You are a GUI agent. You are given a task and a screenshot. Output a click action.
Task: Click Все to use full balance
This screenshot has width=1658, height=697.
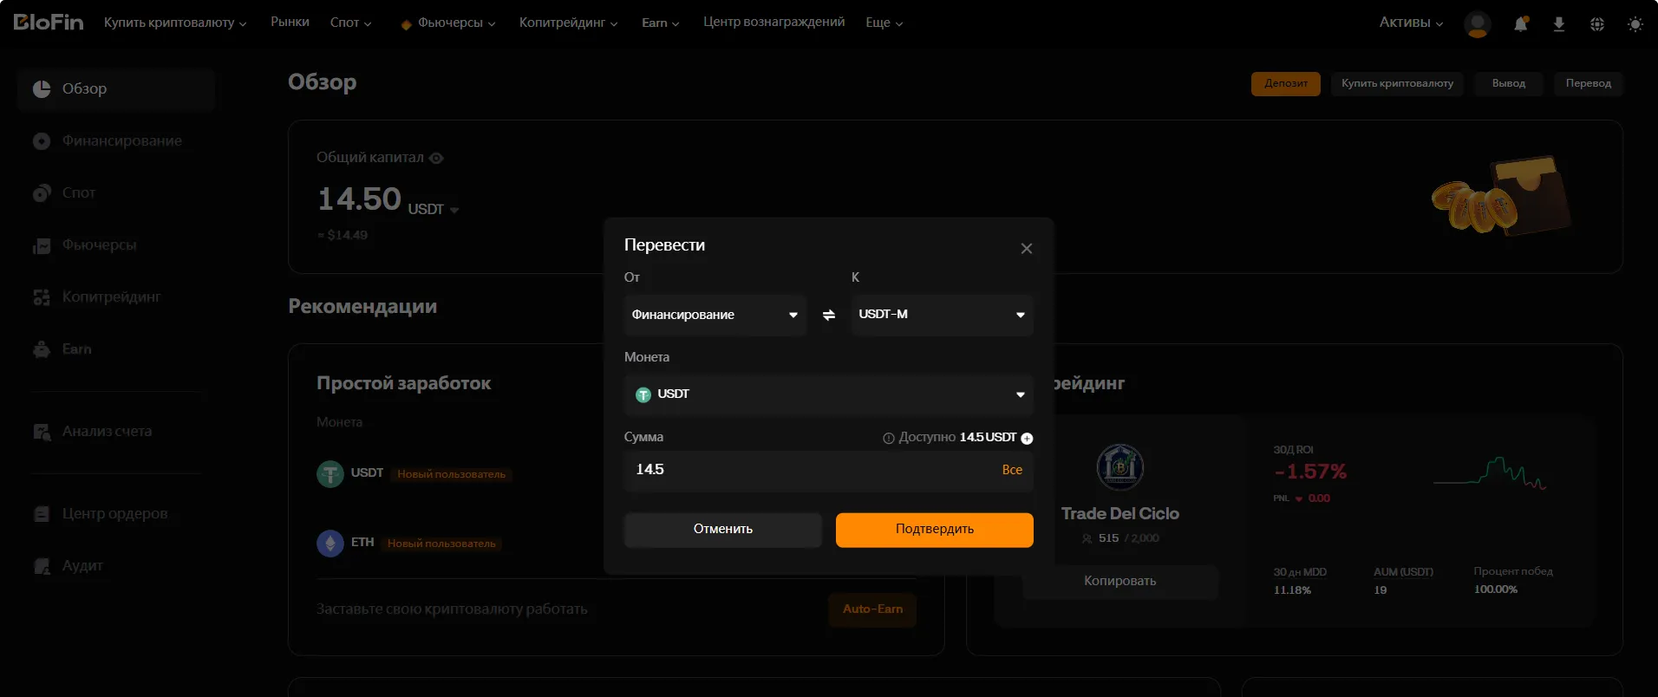[x=1012, y=470]
